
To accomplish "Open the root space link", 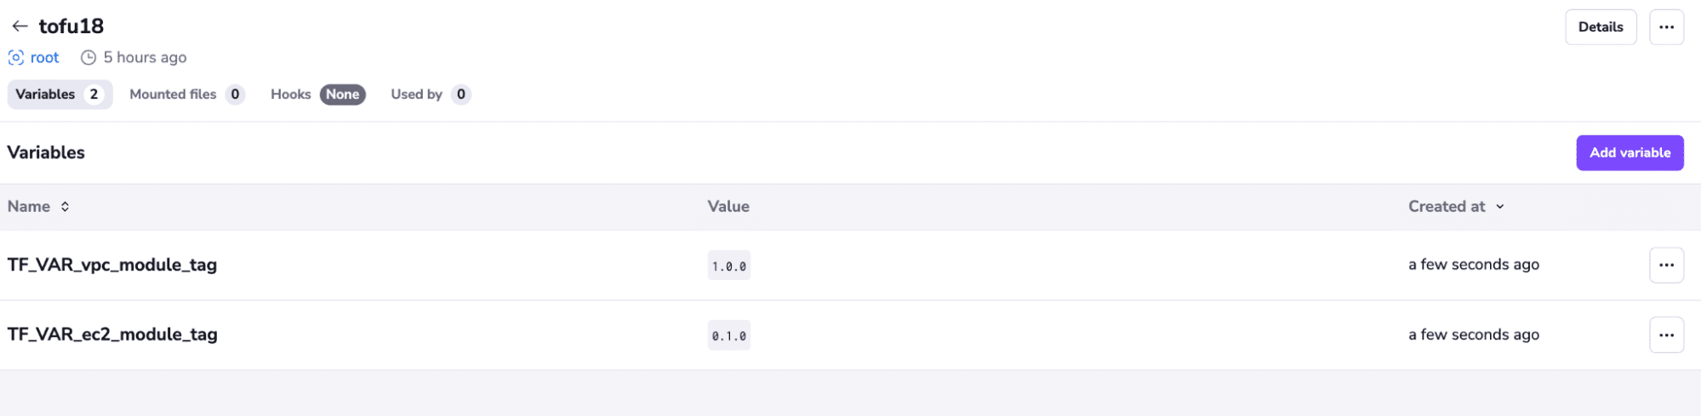I will (x=44, y=58).
